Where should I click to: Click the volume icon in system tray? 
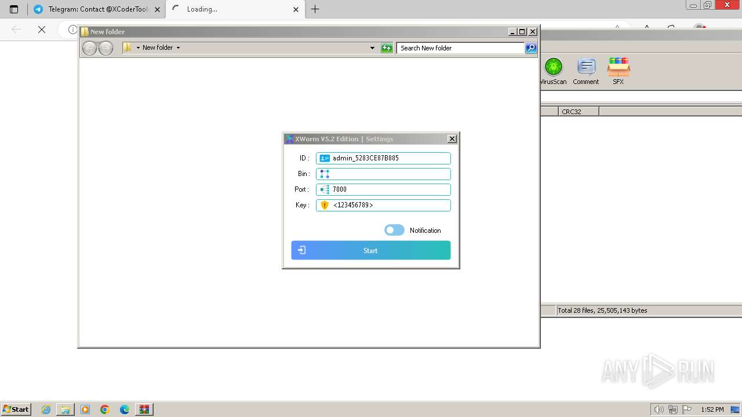[659, 409]
